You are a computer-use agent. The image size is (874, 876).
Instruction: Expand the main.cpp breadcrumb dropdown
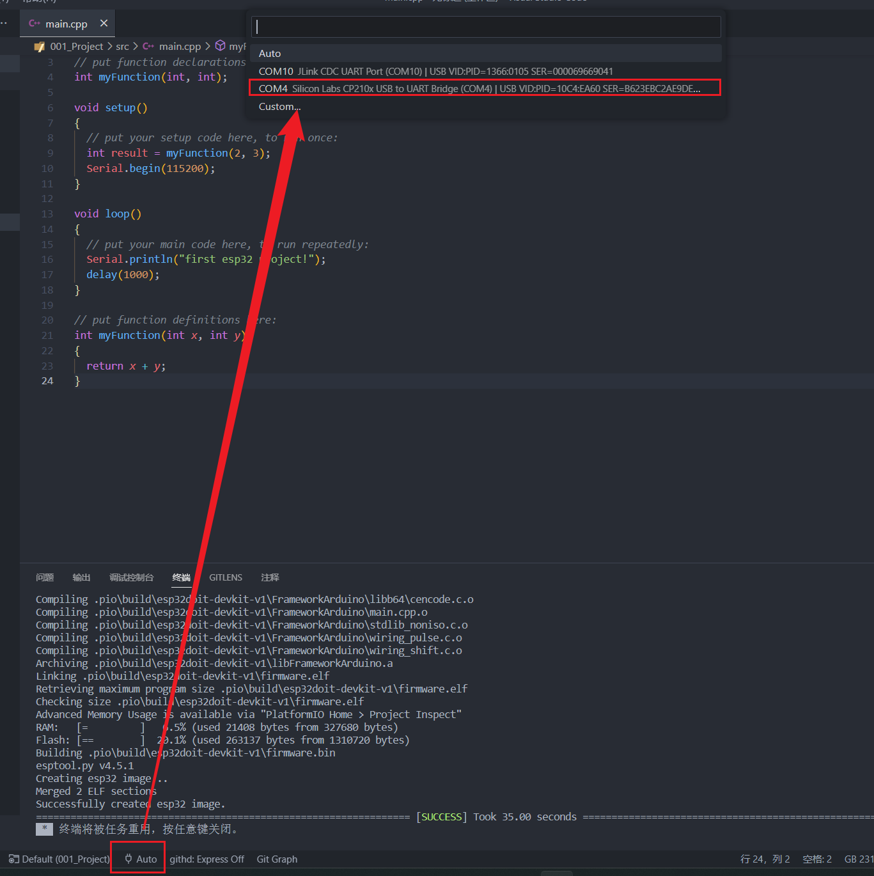[180, 46]
